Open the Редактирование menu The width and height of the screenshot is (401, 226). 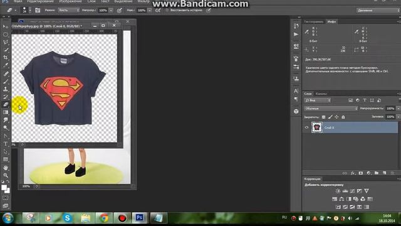click(41, 1)
